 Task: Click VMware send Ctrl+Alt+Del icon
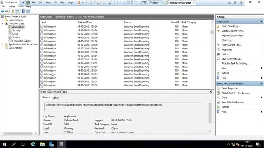(x=90, y=2)
